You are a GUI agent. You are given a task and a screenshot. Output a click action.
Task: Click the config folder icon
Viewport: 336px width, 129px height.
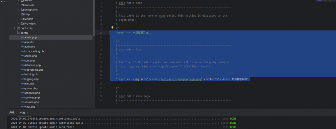coord(18,33)
